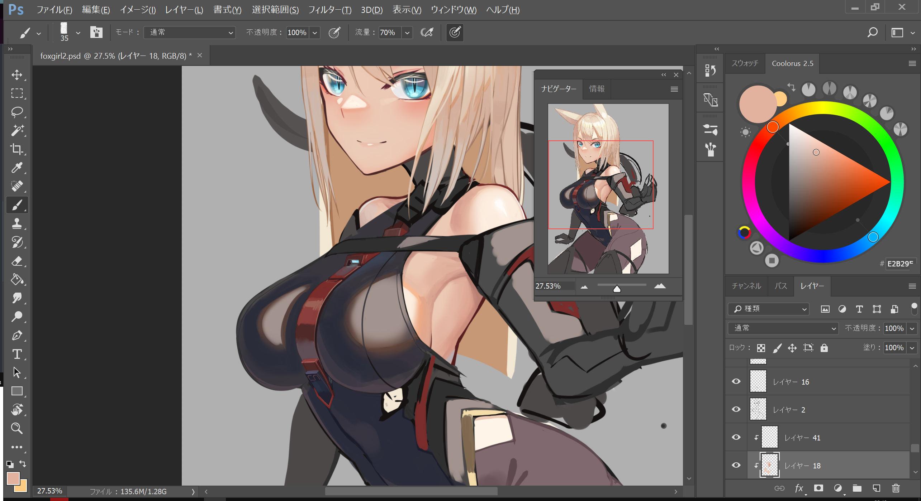Open the フィルター menu
921x501 pixels.
point(329,10)
